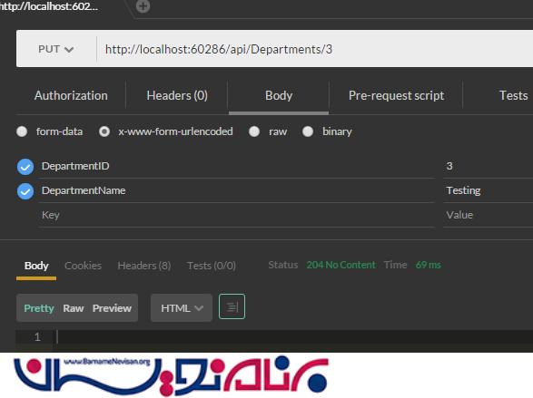Open the Pre-request script tab
This screenshot has height=398, width=533.
397,96
